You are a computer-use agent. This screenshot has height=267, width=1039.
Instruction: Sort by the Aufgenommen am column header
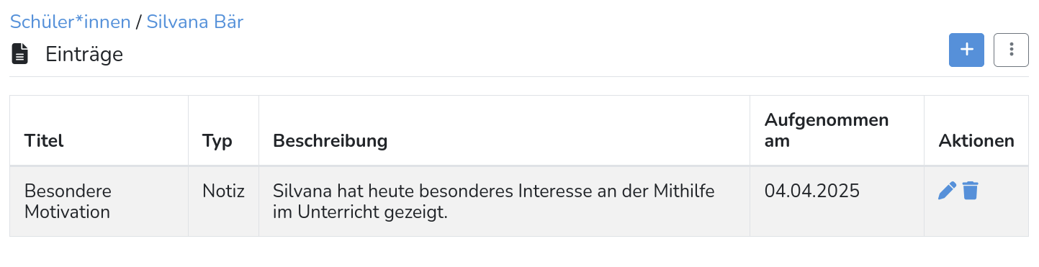click(x=827, y=130)
